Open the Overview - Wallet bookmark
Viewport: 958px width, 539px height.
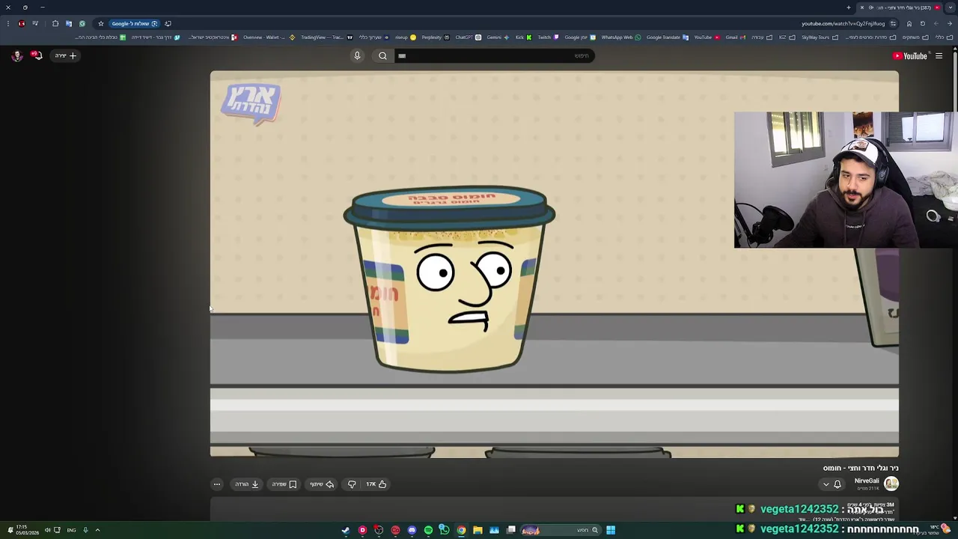click(269, 37)
